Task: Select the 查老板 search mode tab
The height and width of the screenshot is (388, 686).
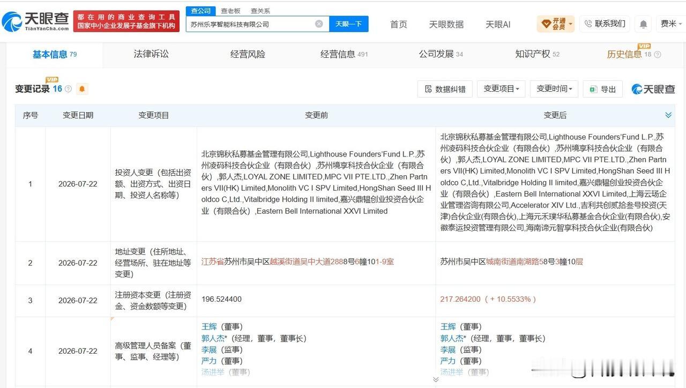Action: 230,11
